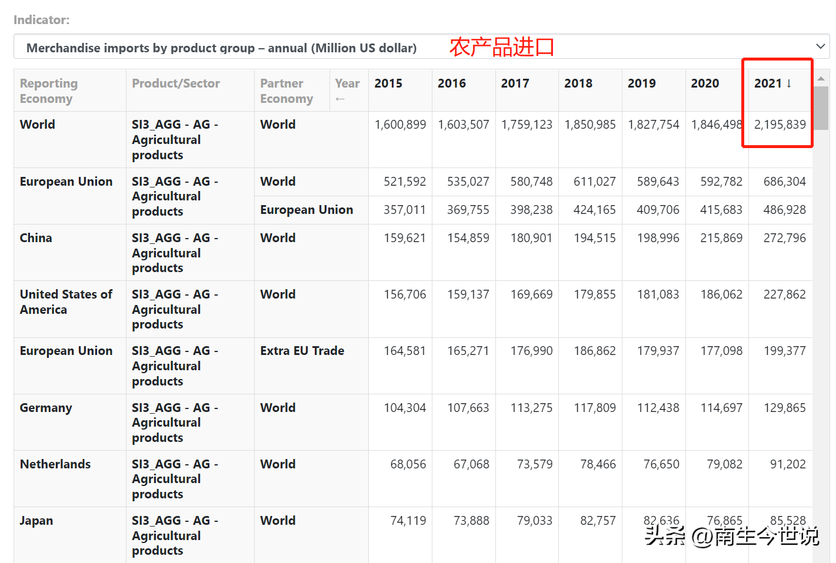The image size is (836, 563).
Task: Click the World 2021 value 2,195,839
Action: pyautogui.click(x=780, y=125)
